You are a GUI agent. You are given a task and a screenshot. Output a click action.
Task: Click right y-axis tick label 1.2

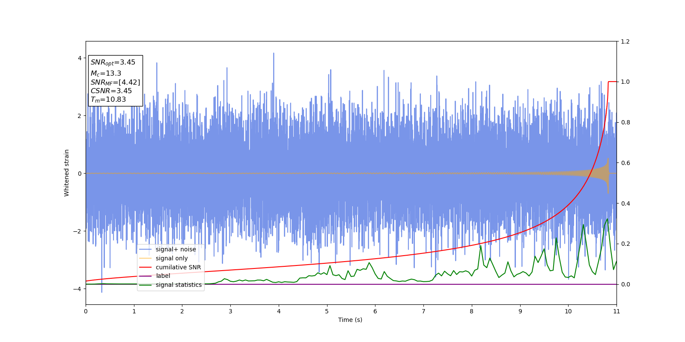click(625, 41)
